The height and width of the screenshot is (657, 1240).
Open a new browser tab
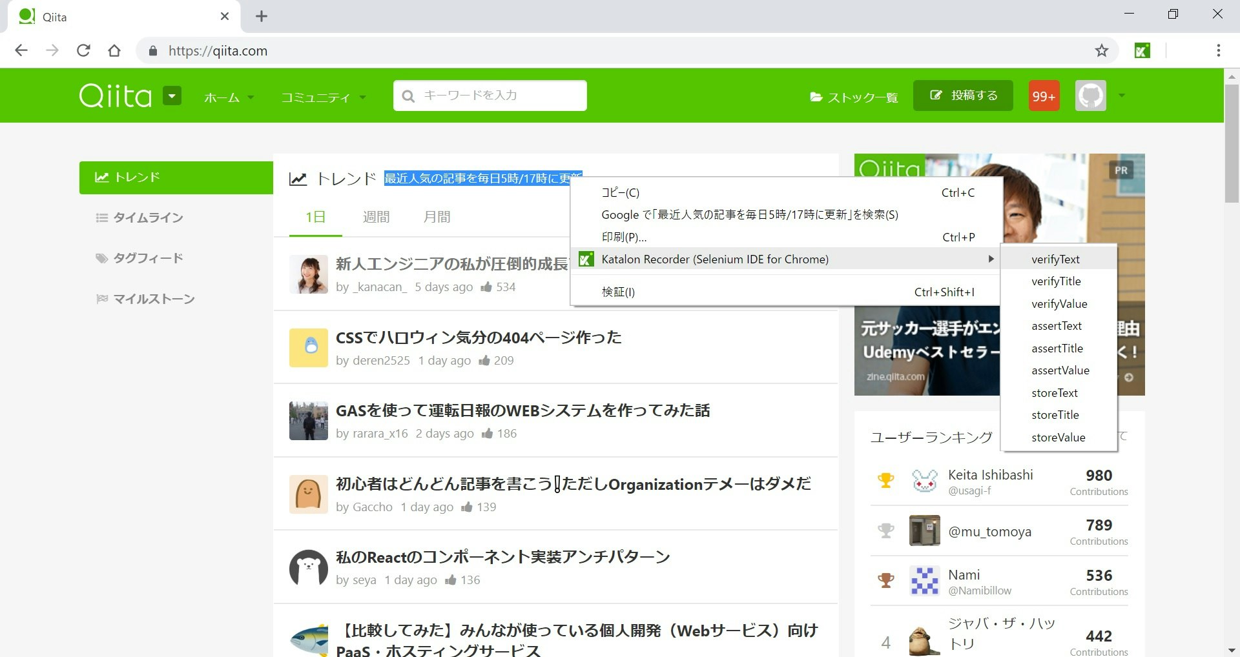tap(262, 16)
